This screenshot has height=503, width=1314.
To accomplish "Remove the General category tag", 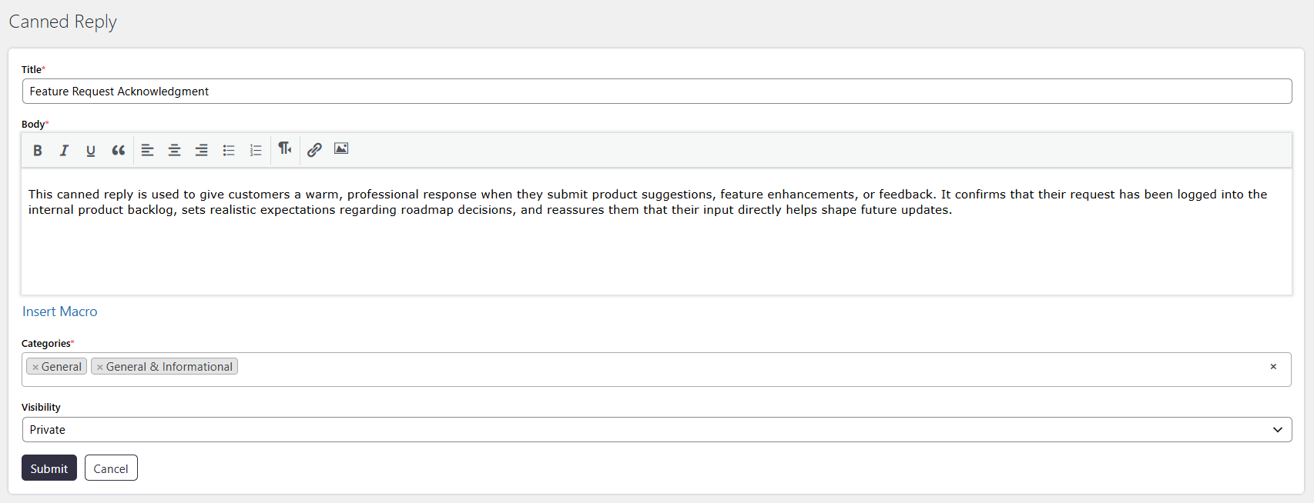I will tap(35, 367).
